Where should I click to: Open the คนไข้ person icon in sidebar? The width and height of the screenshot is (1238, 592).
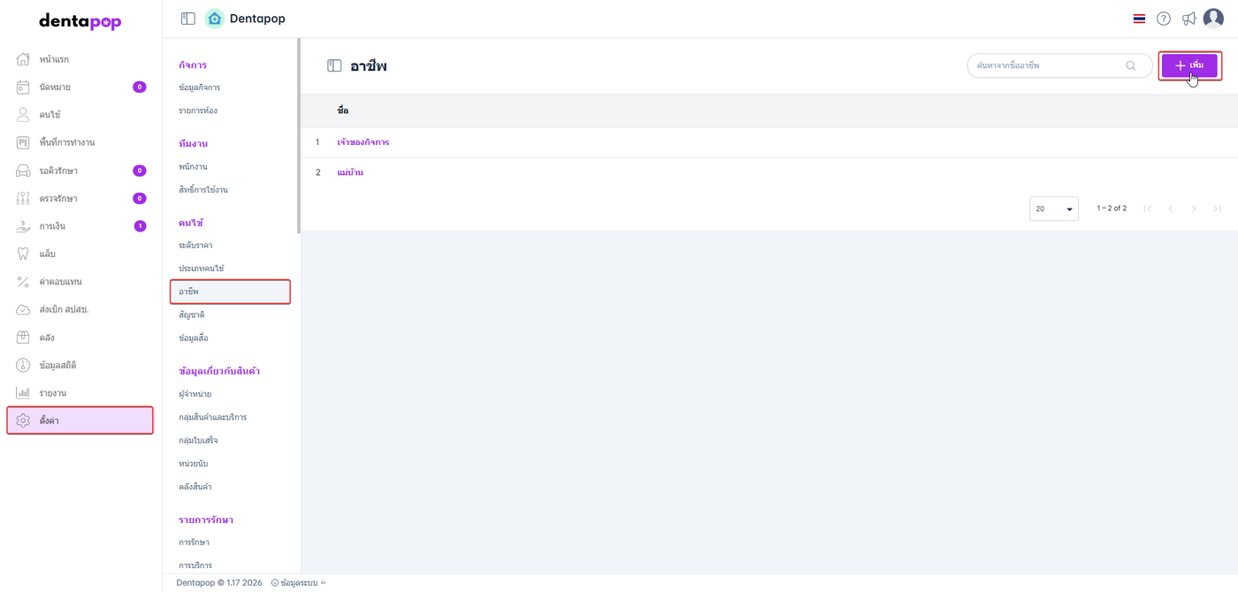24,115
